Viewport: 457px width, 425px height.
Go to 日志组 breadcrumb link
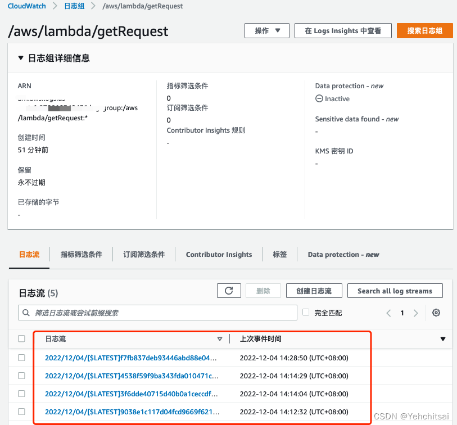point(74,6)
